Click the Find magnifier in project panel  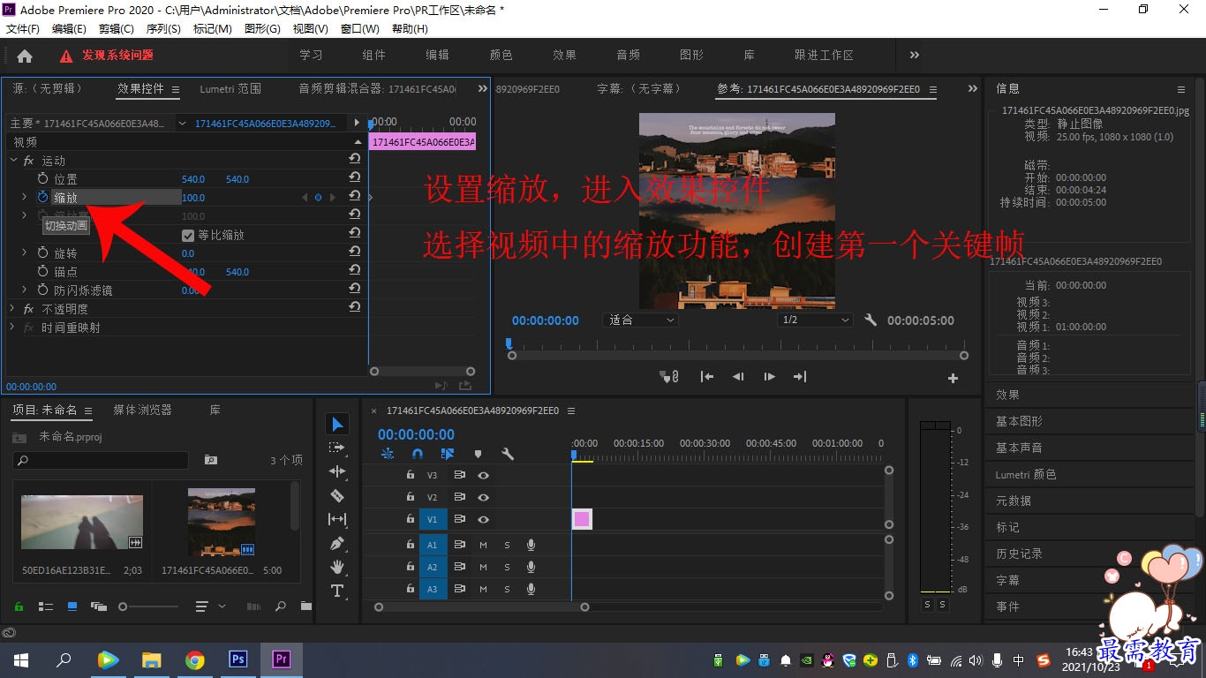281,606
